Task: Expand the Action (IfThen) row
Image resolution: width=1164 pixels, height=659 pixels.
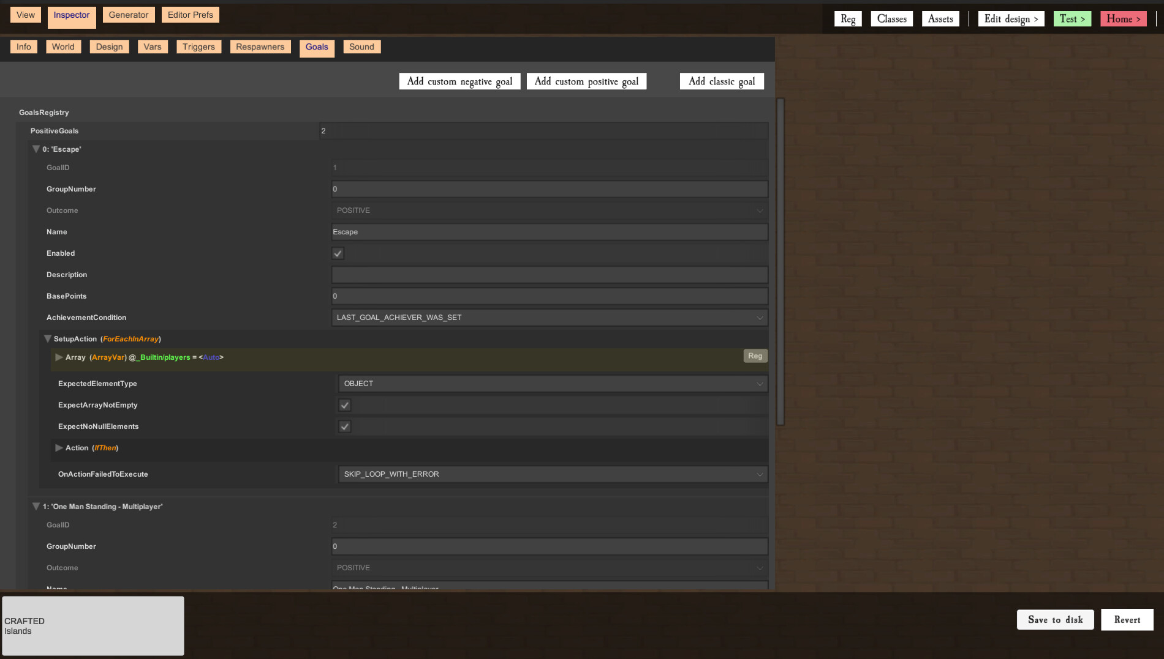Action: click(x=59, y=447)
